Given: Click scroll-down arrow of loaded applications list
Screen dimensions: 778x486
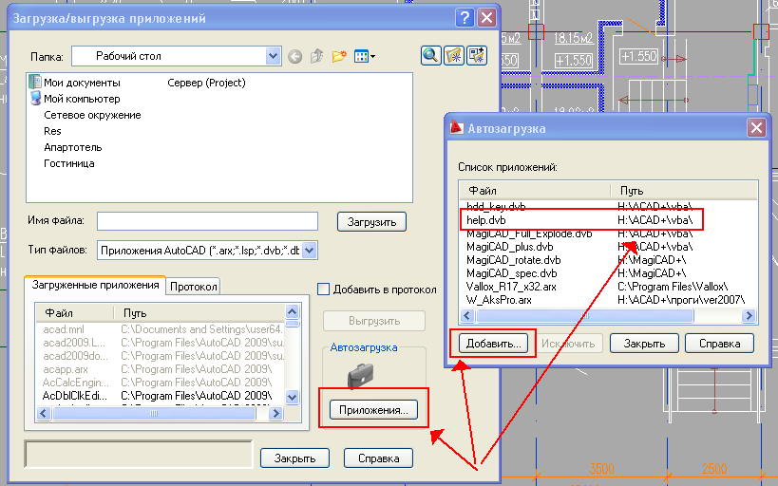Looking at the screenshot, I should point(293,397).
